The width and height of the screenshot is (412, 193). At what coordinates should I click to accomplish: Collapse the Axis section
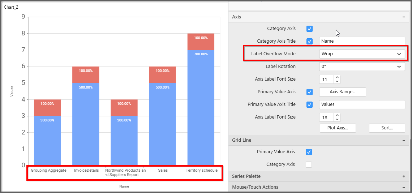click(403, 17)
